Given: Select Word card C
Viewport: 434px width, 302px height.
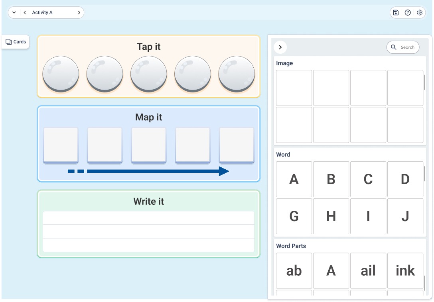Looking at the screenshot, I should pos(368,179).
